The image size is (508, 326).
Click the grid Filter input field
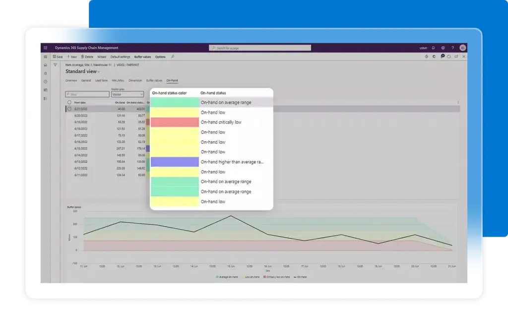[x=87, y=94]
